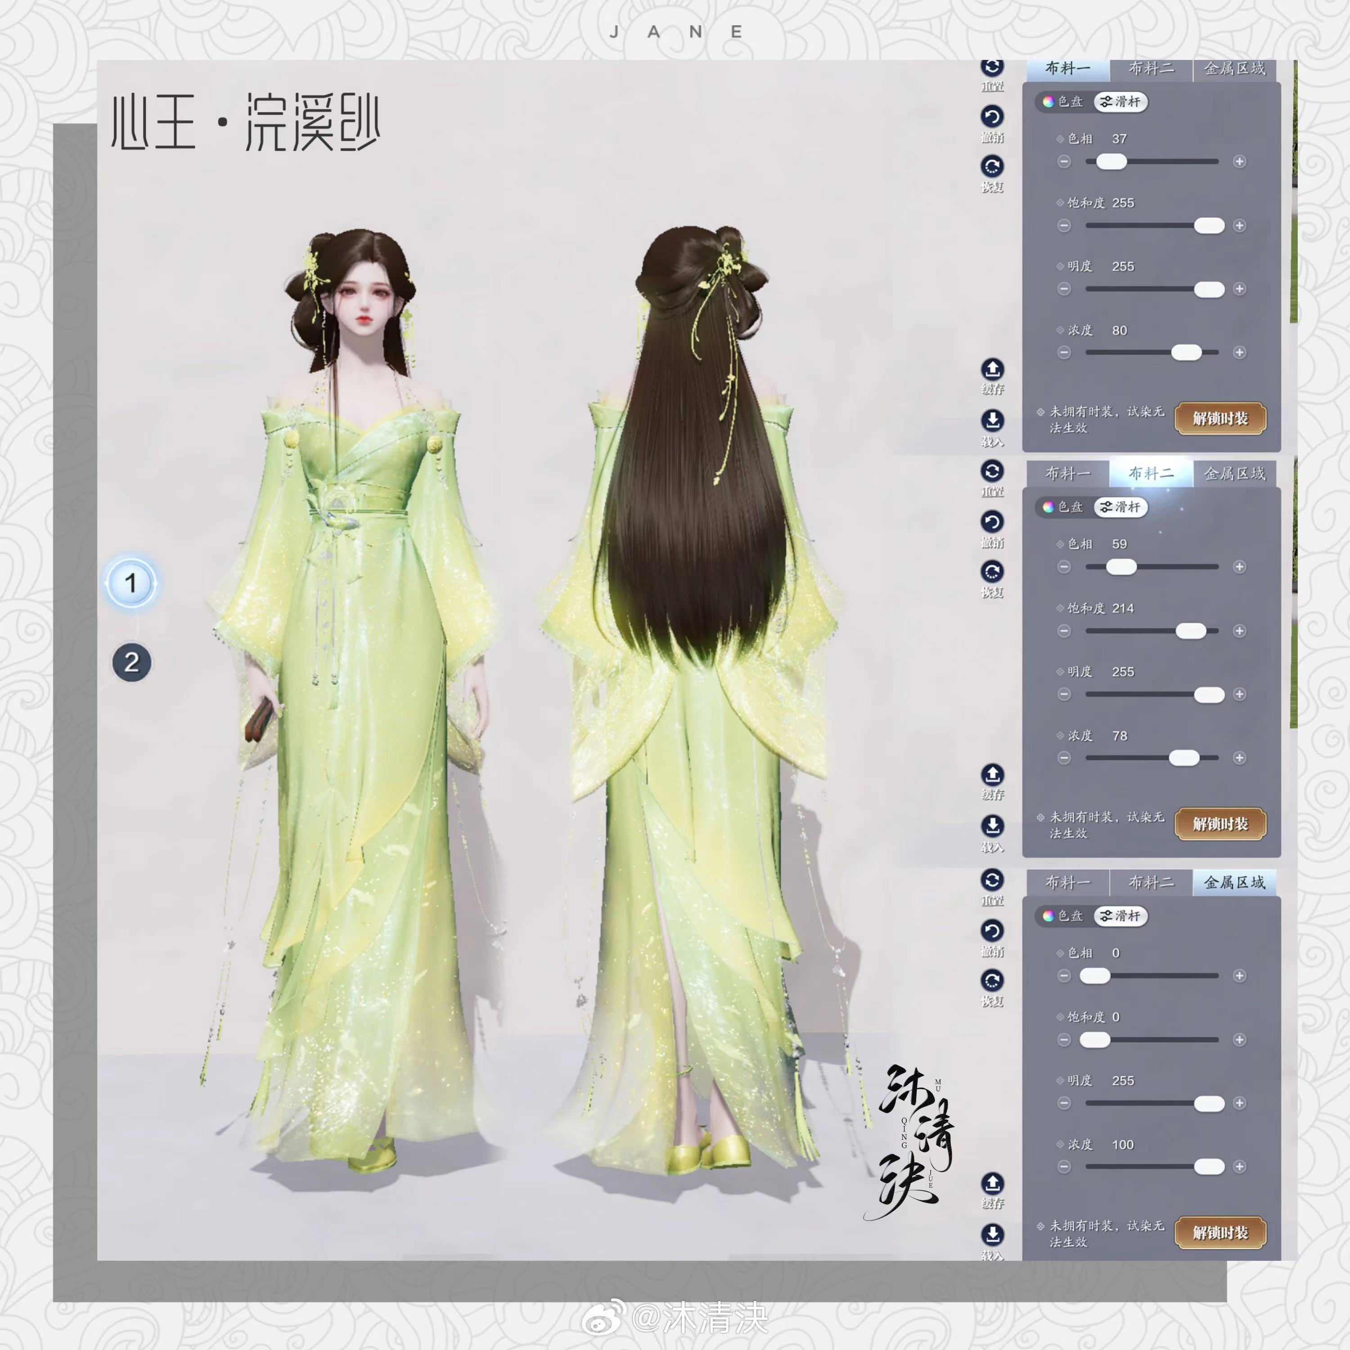
Task: Open the 布料一 tab in the hue 37 panel
Action: point(1068,69)
